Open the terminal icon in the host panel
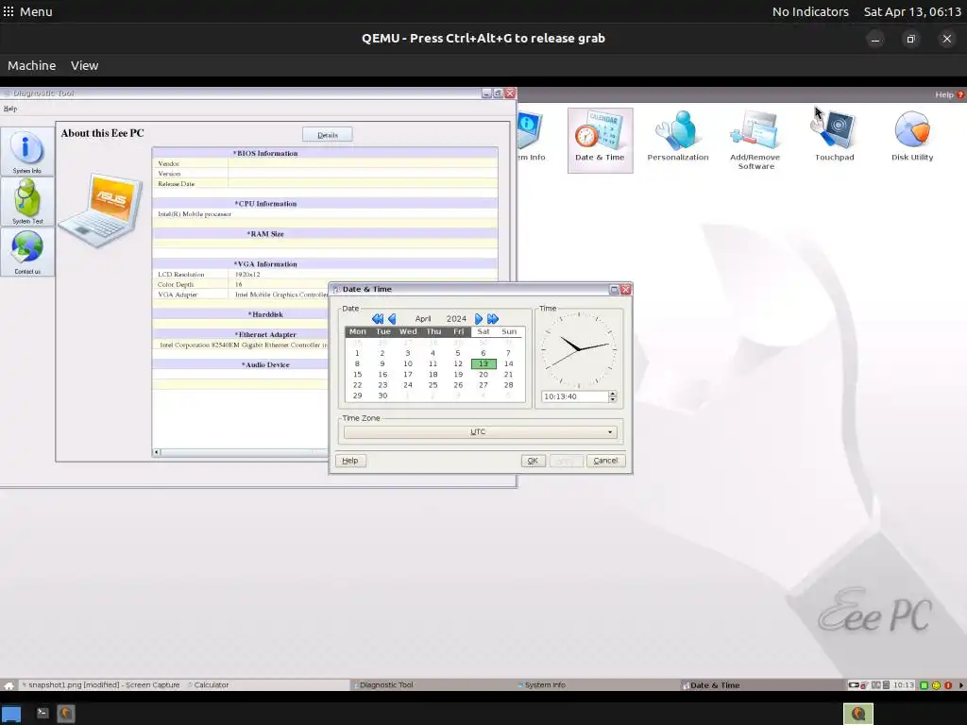Viewport: 967px width, 725px height. [x=42, y=714]
